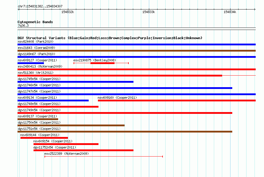The image size is (264, 177).
Task: Select the dgv11748n54 (Cooper2011) label
Action: [39, 104]
